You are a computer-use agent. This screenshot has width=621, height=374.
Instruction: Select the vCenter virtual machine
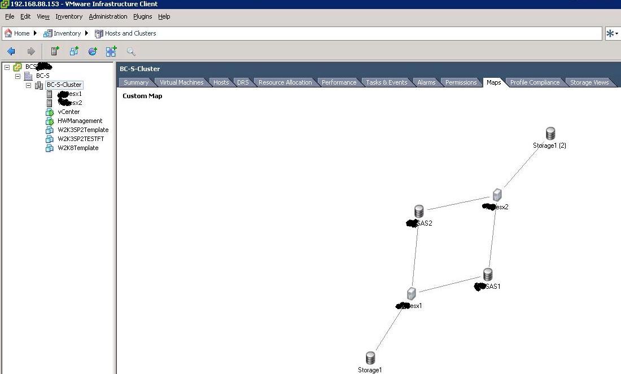pos(68,112)
